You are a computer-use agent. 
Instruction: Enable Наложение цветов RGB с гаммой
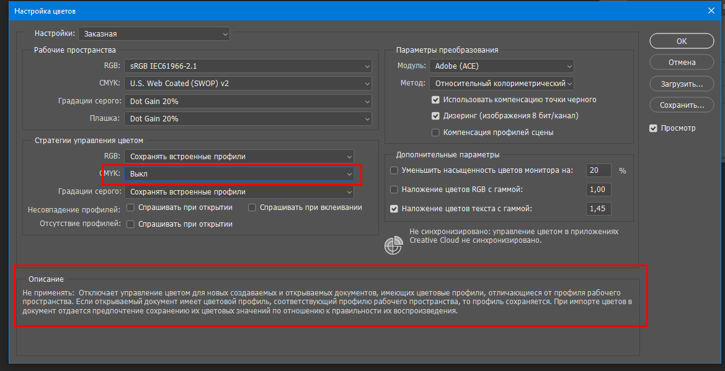(394, 190)
